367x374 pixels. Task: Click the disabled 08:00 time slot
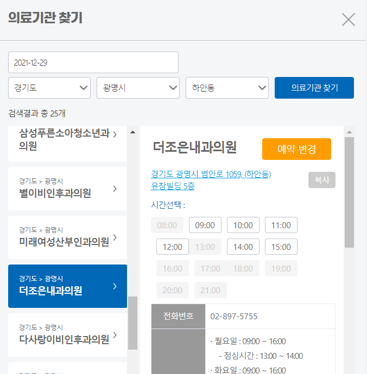pyautogui.click(x=167, y=225)
